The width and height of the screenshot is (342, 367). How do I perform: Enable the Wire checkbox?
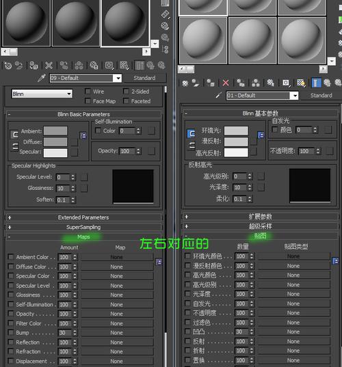coord(88,92)
